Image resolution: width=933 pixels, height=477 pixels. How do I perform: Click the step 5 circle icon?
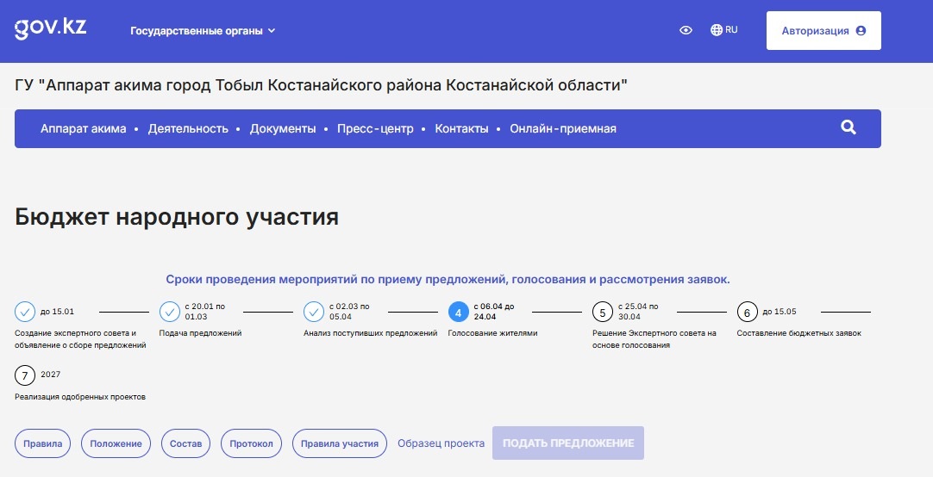click(x=603, y=312)
